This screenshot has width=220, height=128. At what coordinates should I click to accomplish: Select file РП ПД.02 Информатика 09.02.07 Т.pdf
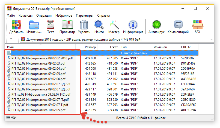tap(40, 105)
